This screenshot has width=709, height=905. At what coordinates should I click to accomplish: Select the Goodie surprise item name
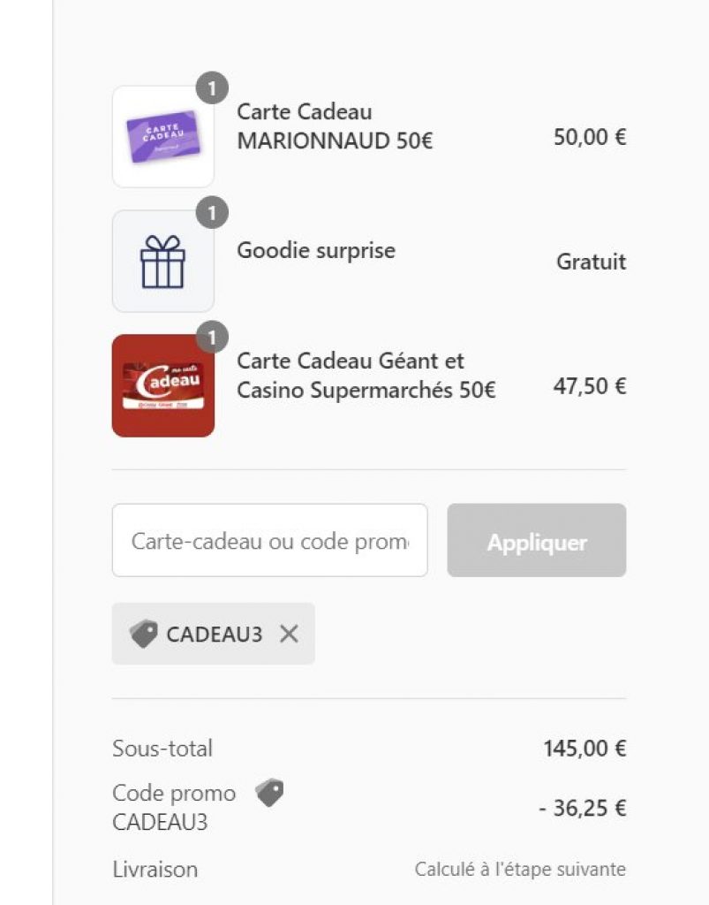(x=316, y=250)
